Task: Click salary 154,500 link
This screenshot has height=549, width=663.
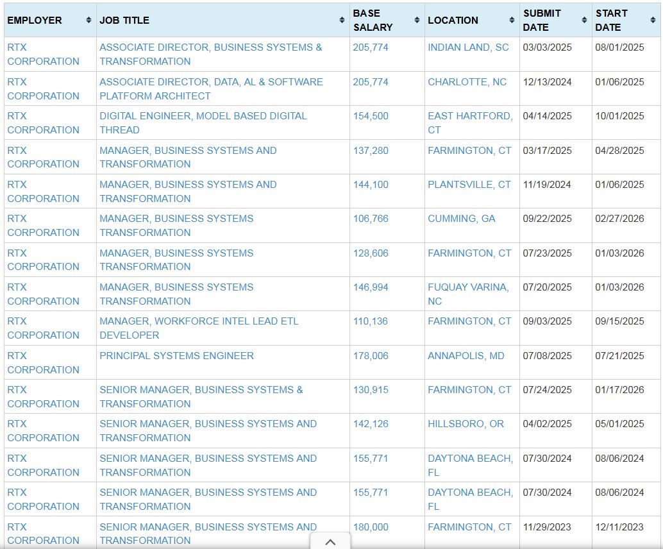Action: tap(371, 116)
